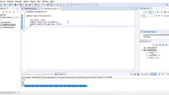Open the Next Annotation dropdown arrow

tap(74, 5)
